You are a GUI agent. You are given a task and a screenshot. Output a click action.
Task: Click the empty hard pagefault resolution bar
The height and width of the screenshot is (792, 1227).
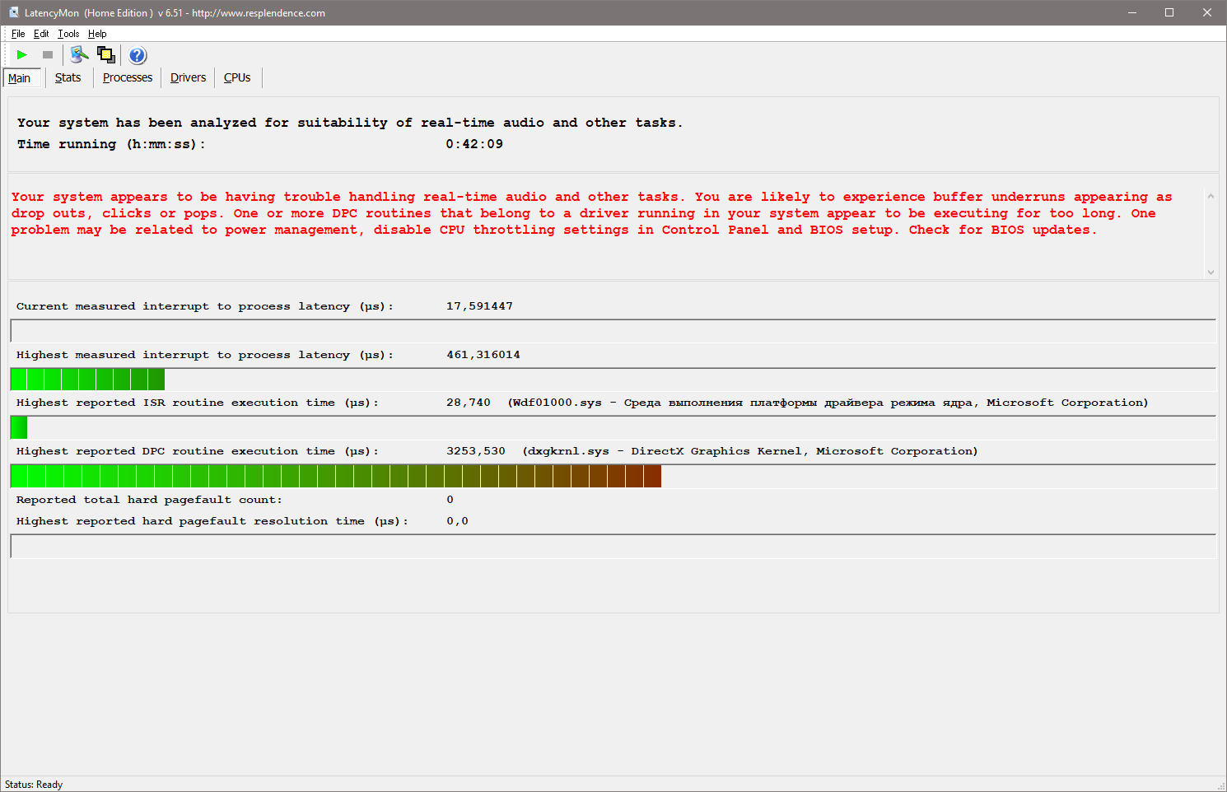tap(613, 546)
